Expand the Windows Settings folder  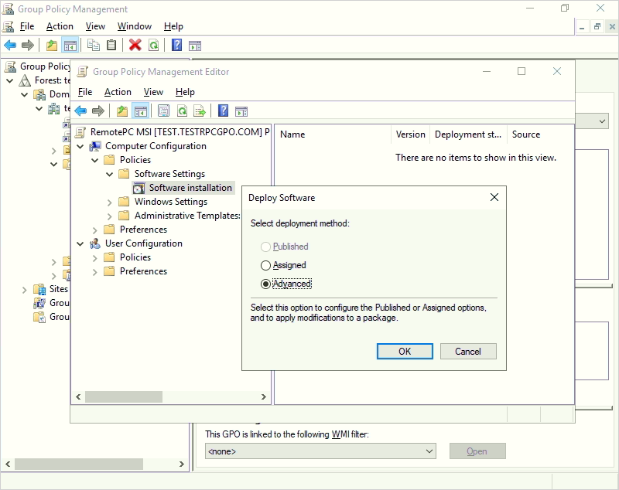pos(110,202)
